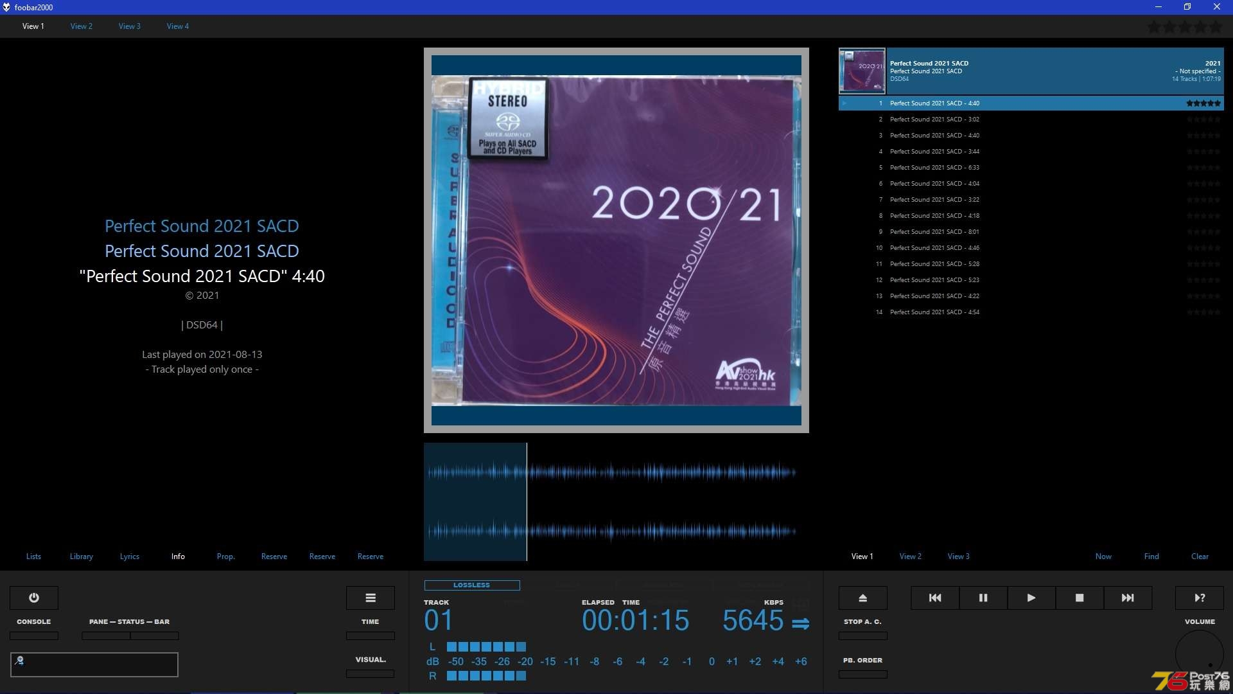Click the Now button under the playlist
Screen dimensions: 1233x694
[1103, 556]
